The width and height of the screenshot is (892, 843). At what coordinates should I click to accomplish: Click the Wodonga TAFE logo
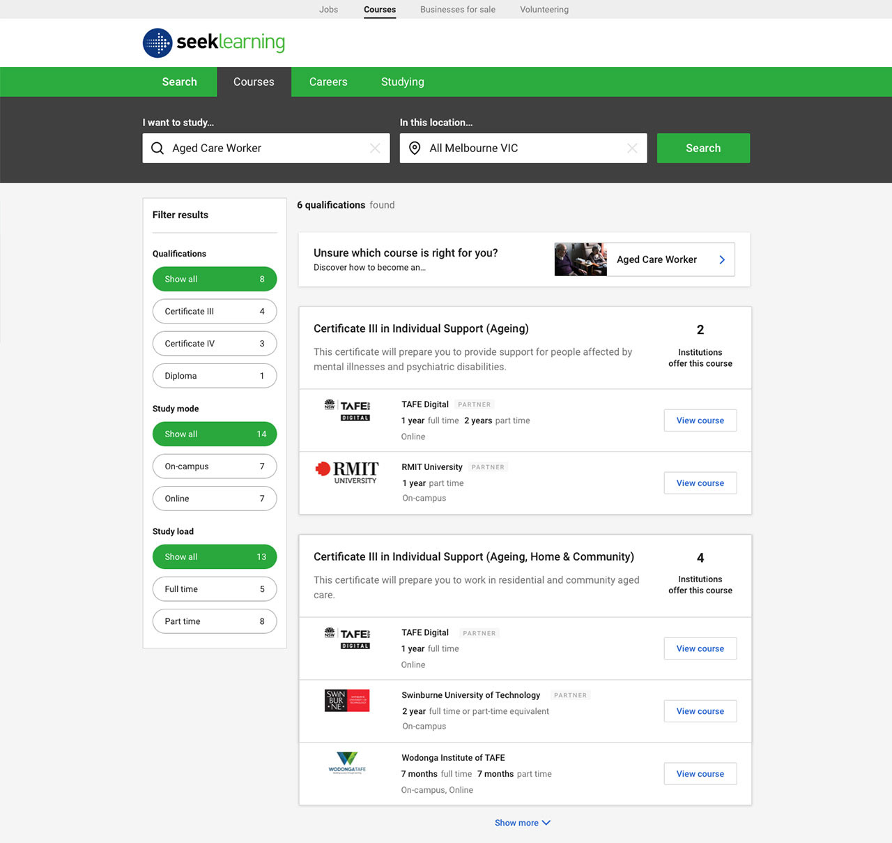pyautogui.click(x=347, y=762)
